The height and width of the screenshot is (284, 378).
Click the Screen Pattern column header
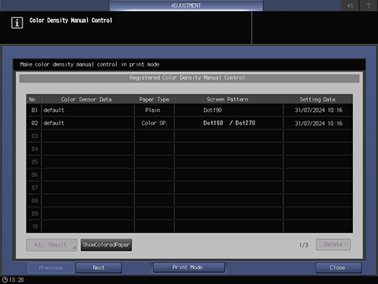229,100
